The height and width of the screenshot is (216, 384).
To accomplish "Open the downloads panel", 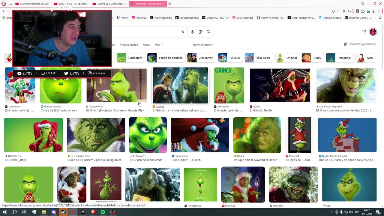I will (x=373, y=11).
